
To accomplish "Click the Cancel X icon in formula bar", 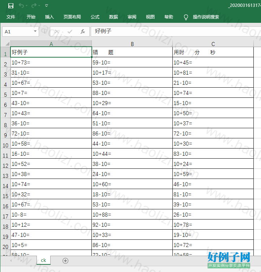I will click(56, 32).
